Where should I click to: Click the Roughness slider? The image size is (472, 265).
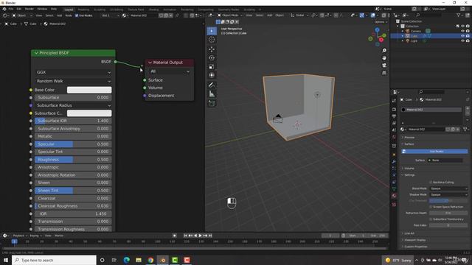73,160
